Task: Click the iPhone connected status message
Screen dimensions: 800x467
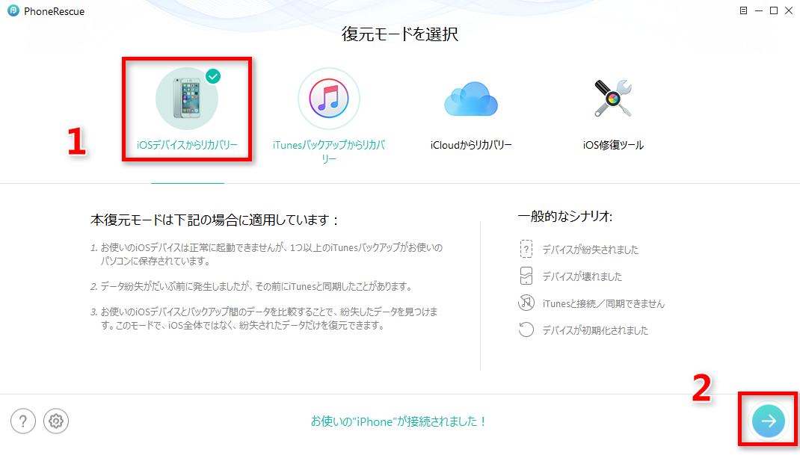Action: click(x=399, y=421)
